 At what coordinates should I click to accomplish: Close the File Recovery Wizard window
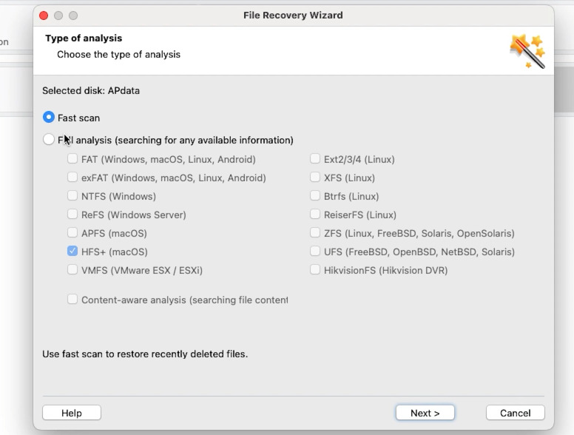(x=44, y=16)
